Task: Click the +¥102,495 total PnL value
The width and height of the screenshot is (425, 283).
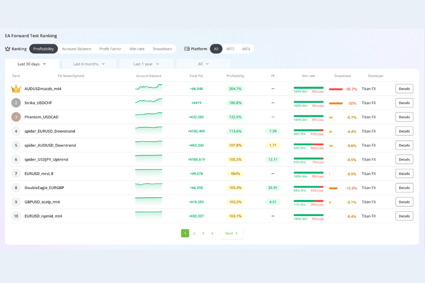Action: 196,131
